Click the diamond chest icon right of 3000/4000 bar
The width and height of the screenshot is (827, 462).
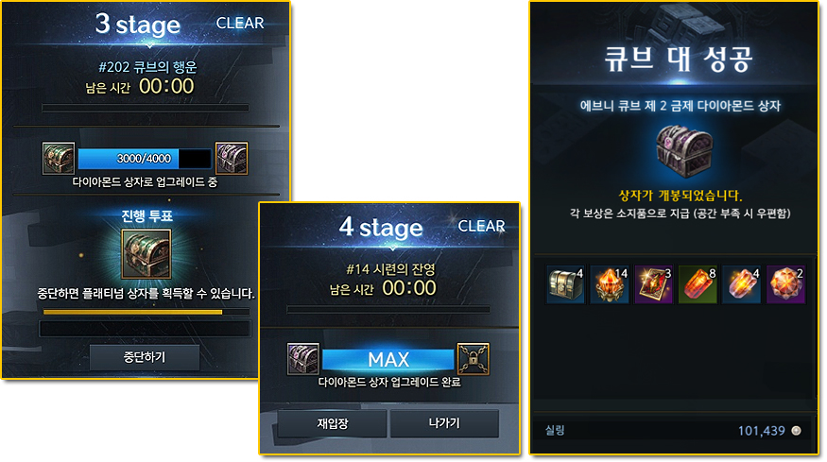pyautogui.click(x=232, y=158)
